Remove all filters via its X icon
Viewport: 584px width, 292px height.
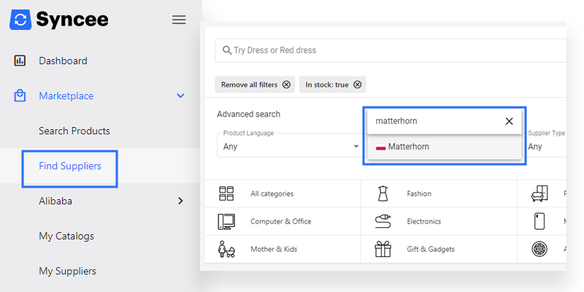[286, 85]
